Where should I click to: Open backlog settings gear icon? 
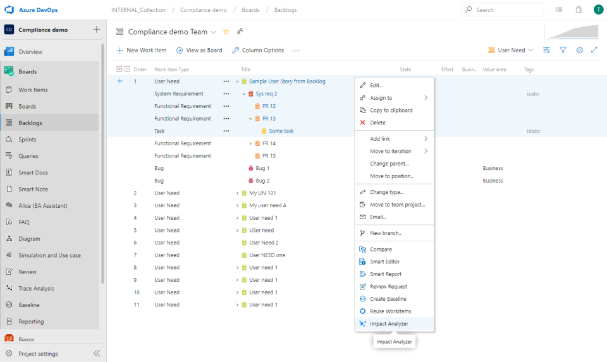point(579,50)
